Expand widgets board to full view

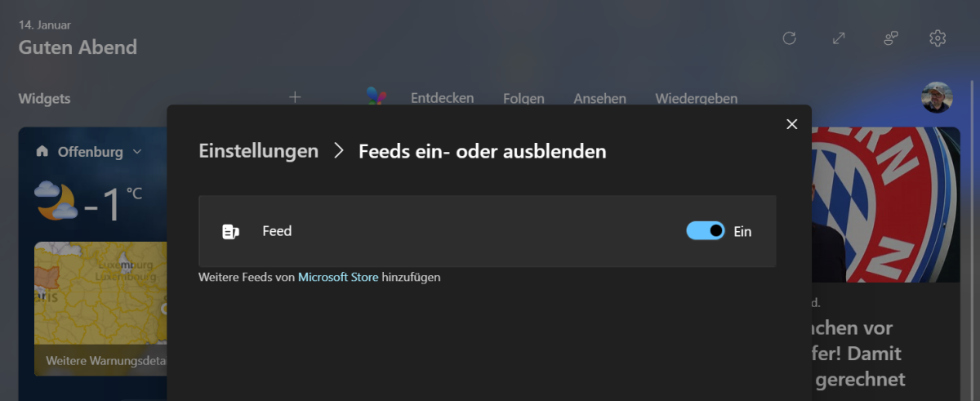point(839,38)
